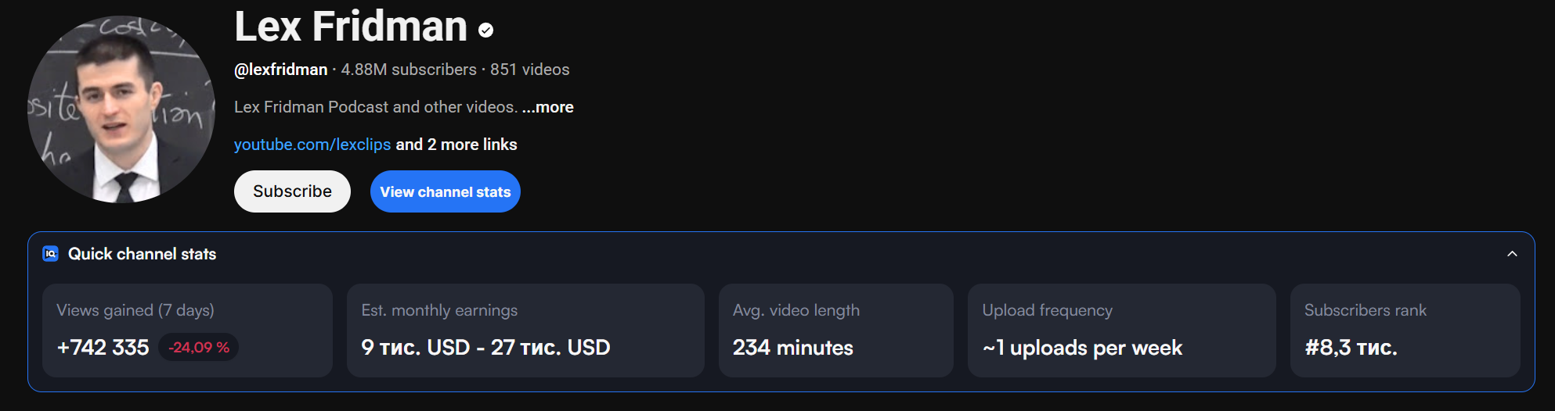Click the Views gained (7 days) card

click(187, 330)
